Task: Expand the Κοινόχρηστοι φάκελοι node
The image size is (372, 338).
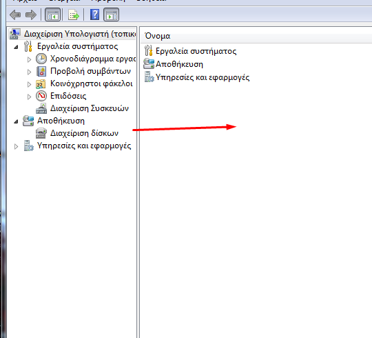Action: pyautogui.click(x=29, y=84)
